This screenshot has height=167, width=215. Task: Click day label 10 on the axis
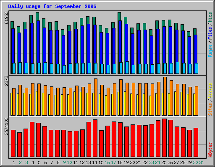coord(69,162)
